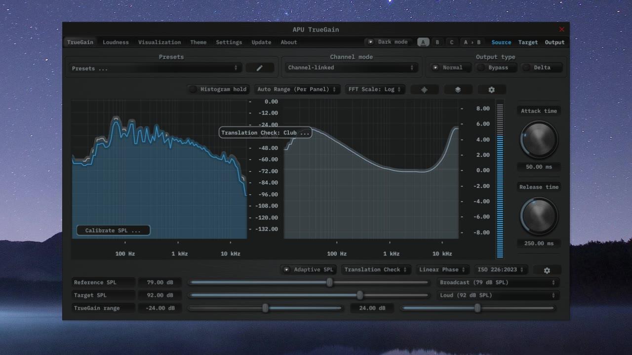This screenshot has width=632, height=355.
Task: Select Delta output type
Action: point(542,68)
